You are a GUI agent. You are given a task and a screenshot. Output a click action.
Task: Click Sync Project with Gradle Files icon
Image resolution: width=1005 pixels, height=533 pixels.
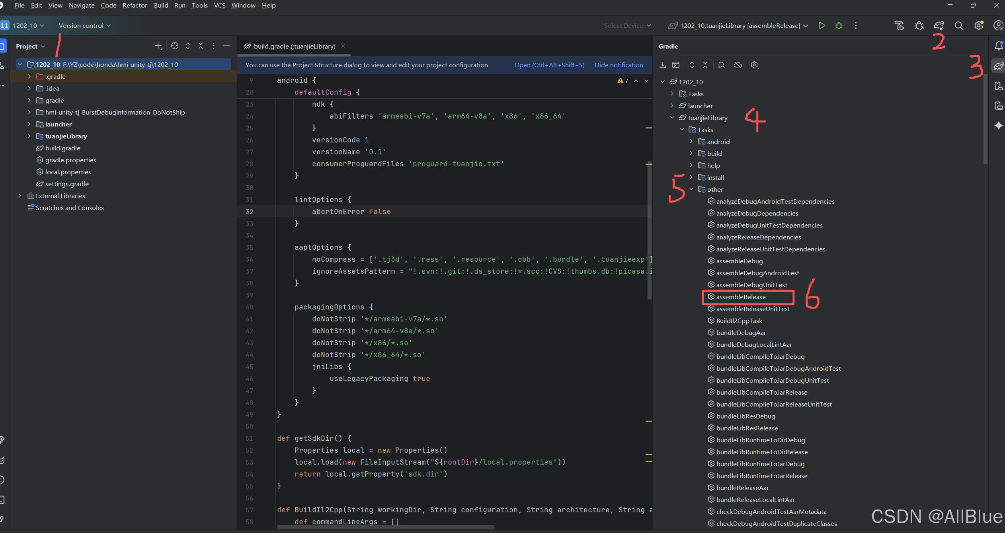coord(938,25)
